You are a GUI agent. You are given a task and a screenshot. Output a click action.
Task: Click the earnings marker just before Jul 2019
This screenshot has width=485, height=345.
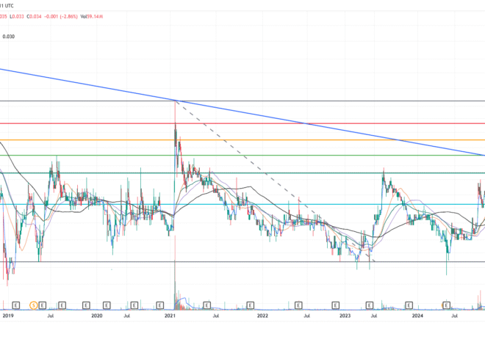coord(43,305)
